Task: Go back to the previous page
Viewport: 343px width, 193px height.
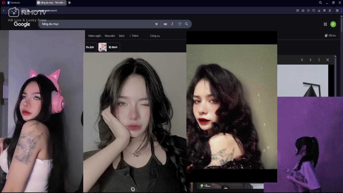Action: tap(4, 10)
